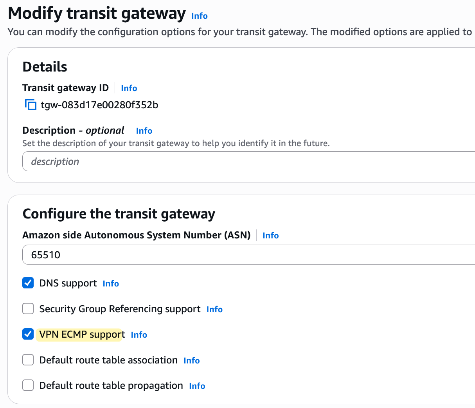Enable Security Group Referencing support

tap(28, 308)
